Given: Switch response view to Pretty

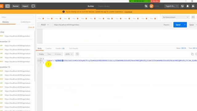Looking at the screenshot, I should coord(41,54).
